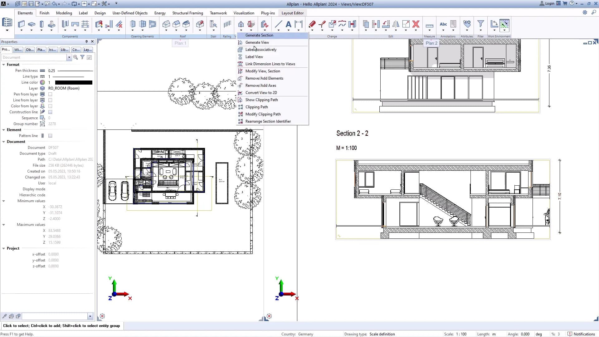
Task: Check the Pattern line checkbox
Action: [50, 136]
